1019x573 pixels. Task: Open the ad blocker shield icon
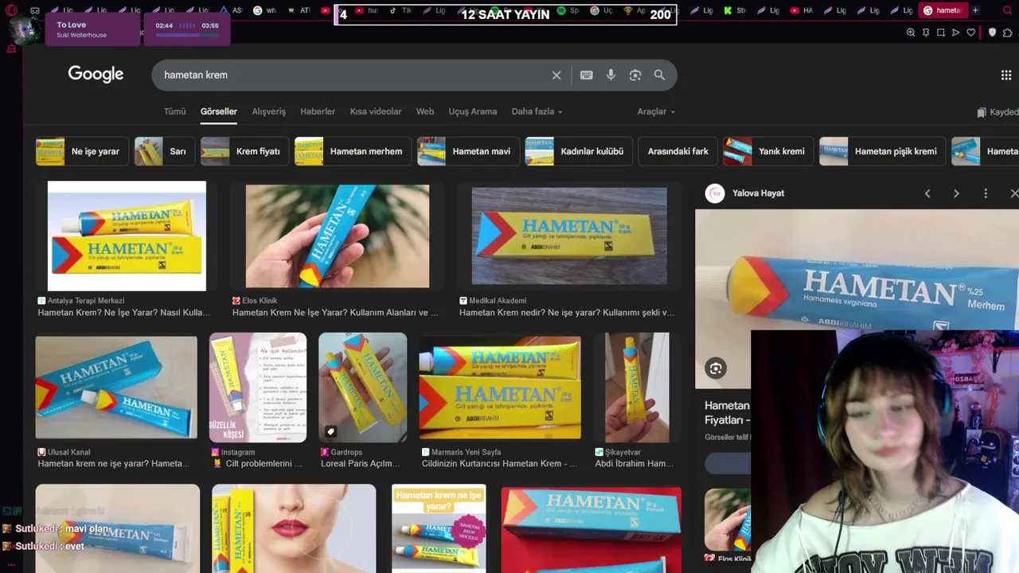coord(992,33)
